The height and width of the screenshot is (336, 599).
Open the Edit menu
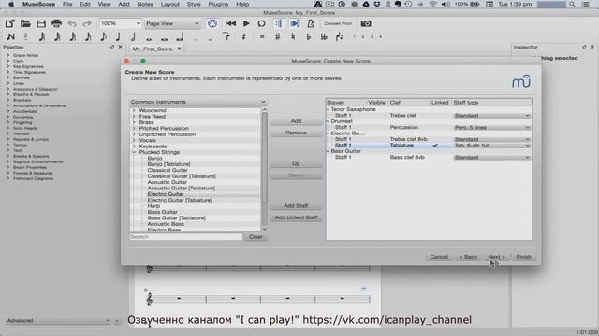[85, 4]
